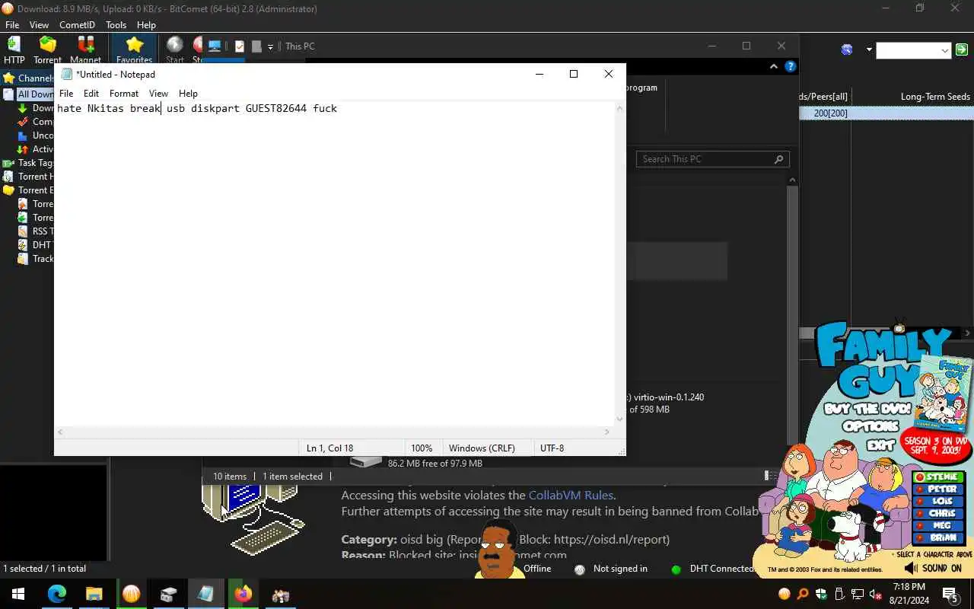
Task: Select the Downloading green arrow sidebar item
Action: 23,108
